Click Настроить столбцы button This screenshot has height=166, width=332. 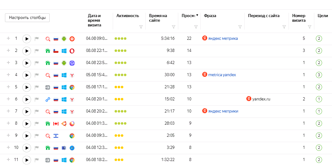coord(27,18)
